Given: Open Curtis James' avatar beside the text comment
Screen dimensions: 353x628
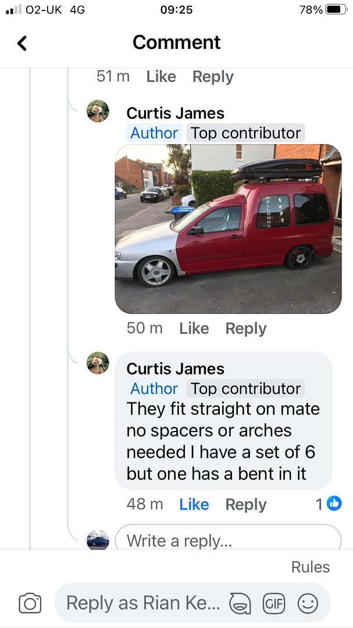Looking at the screenshot, I should 98,363.
